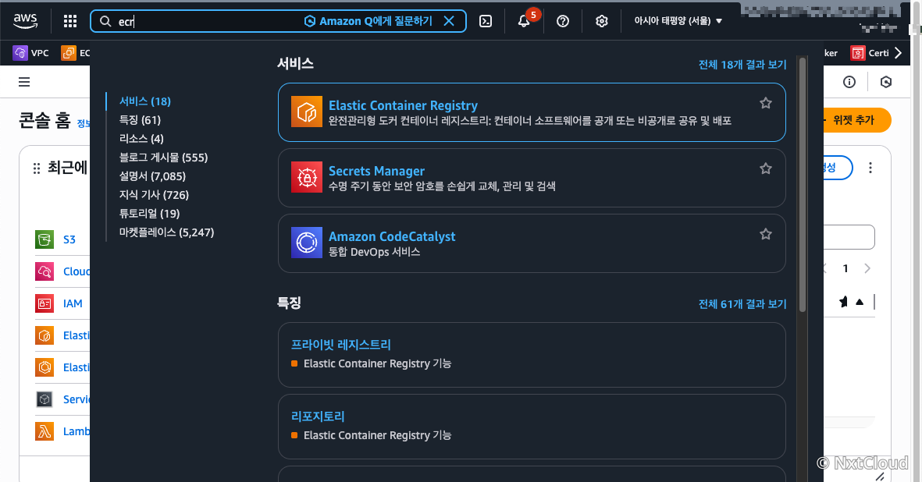Open the Elastic Container Registry recent icon

click(x=44, y=335)
